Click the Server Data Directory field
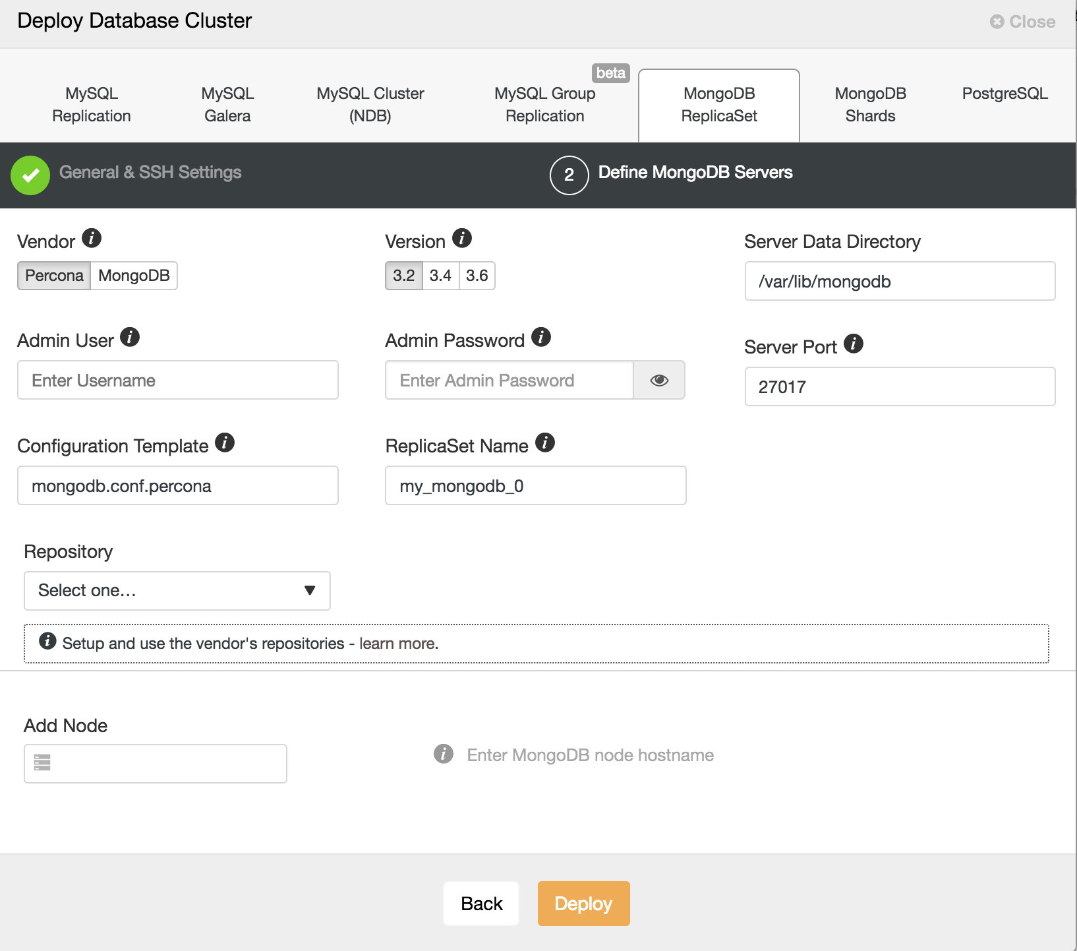1077x951 pixels. [x=900, y=281]
